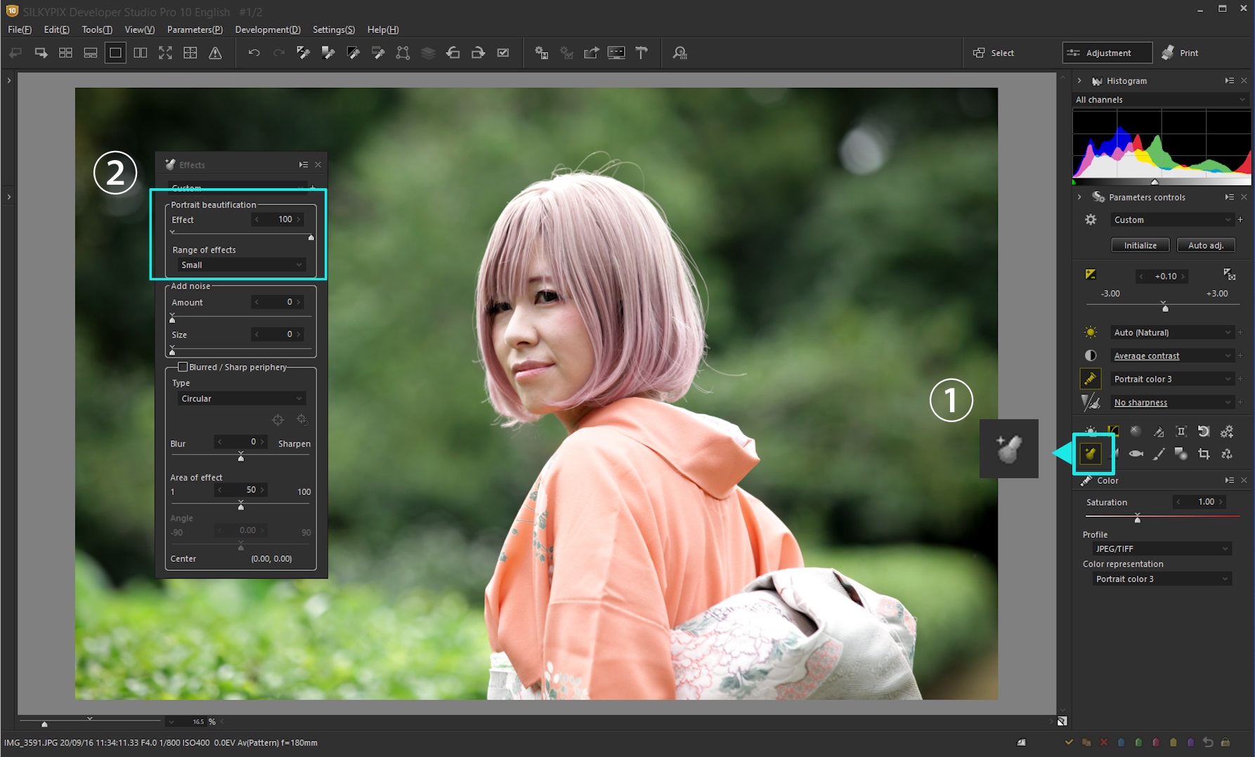Close the Effects floating panel
The height and width of the screenshot is (757, 1255).
point(318,164)
